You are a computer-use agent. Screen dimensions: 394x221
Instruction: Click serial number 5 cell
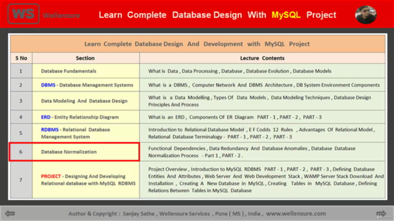(21, 133)
